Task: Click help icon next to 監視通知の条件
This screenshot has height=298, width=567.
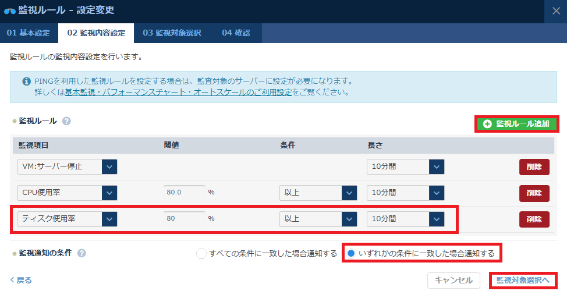Action: [x=81, y=253]
